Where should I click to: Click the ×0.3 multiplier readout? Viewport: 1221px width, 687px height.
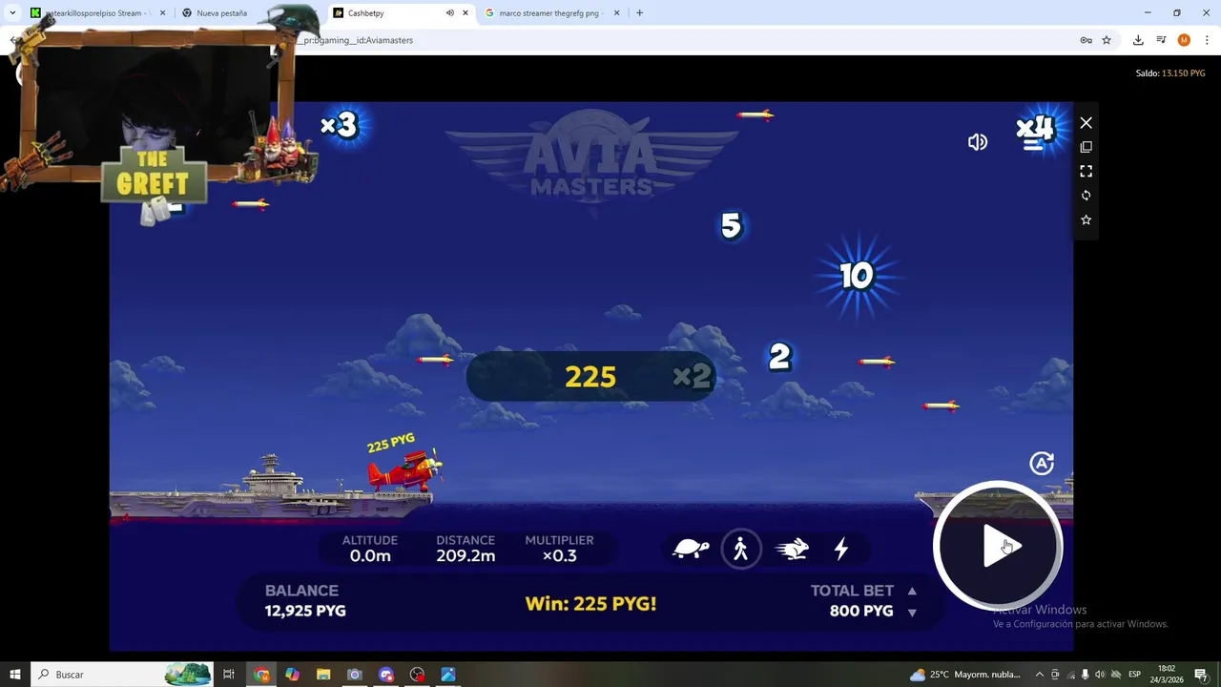[x=559, y=555]
